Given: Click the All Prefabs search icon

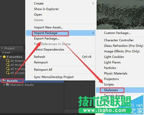Looking at the screenshot, I should pyautogui.click(x=8, y=69).
